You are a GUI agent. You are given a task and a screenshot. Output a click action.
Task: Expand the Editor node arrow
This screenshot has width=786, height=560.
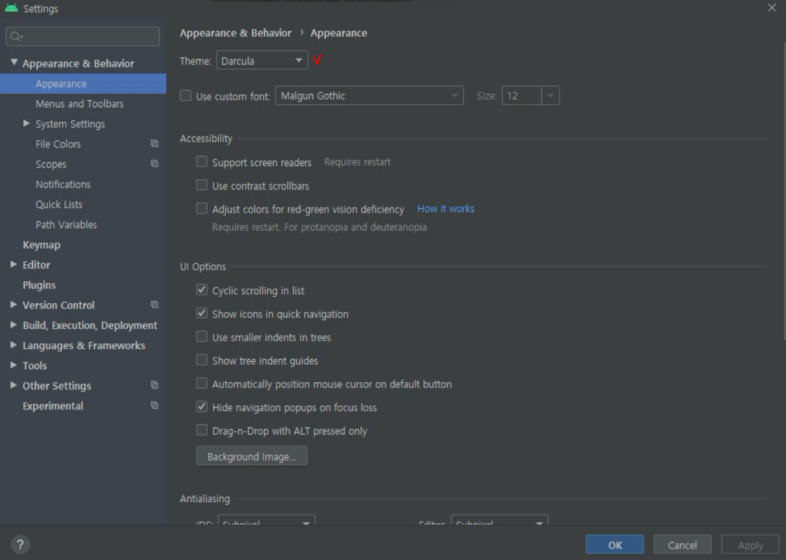click(x=14, y=264)
